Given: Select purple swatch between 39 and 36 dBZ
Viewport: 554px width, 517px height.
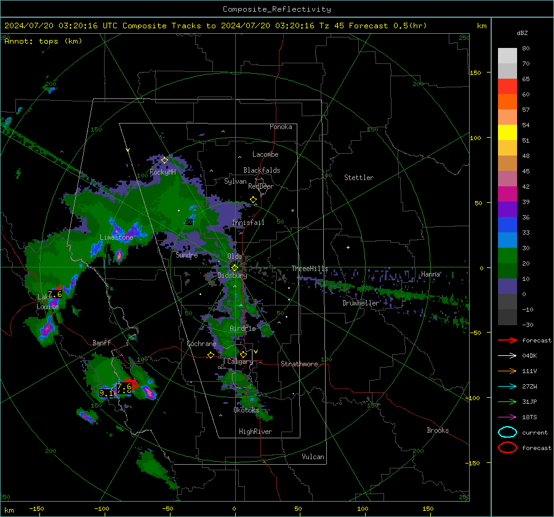Looking at the screenshot, I should (x=507, y=210).
